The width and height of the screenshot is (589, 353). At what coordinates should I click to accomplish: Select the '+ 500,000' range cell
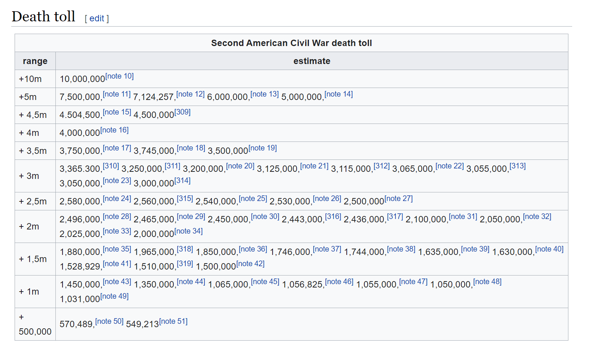click(x=35, y=324)
